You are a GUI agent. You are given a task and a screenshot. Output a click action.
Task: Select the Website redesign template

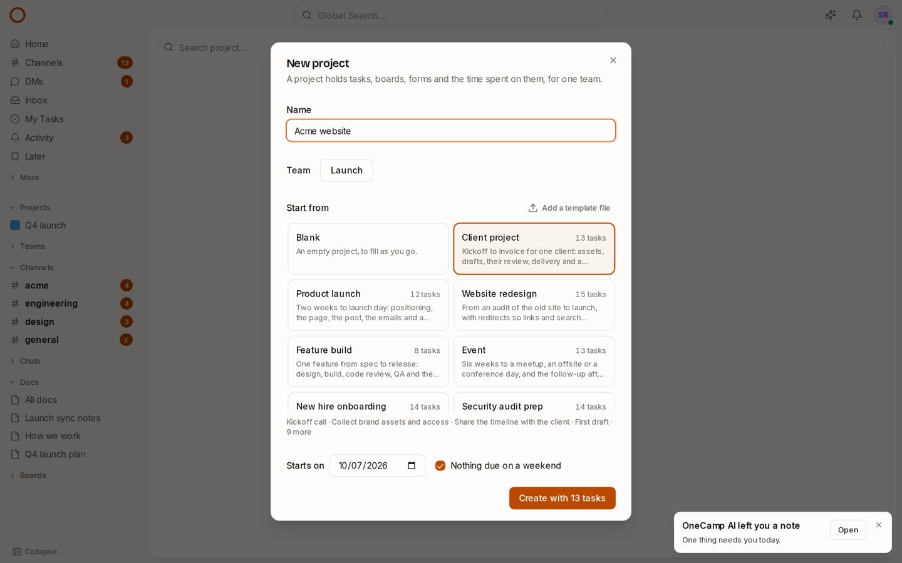pyautogui.click(x=534, y=305)
